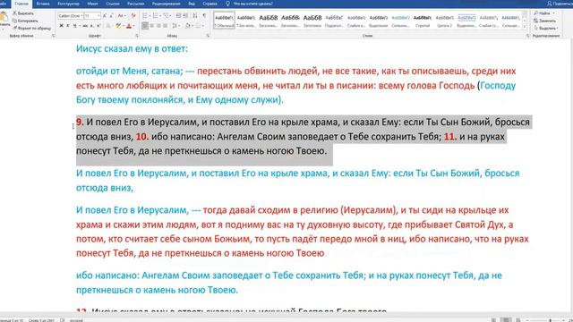Image resolution: width=573 pixels, height=322 pixels.
Task: Increase font size with grow font icon
Action: 105,16
